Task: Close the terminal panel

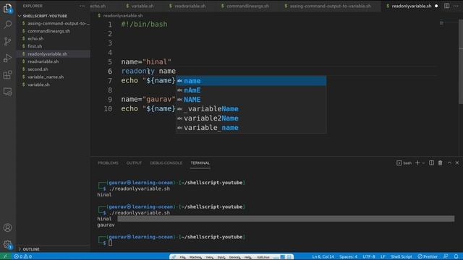Action: [457, 162]
